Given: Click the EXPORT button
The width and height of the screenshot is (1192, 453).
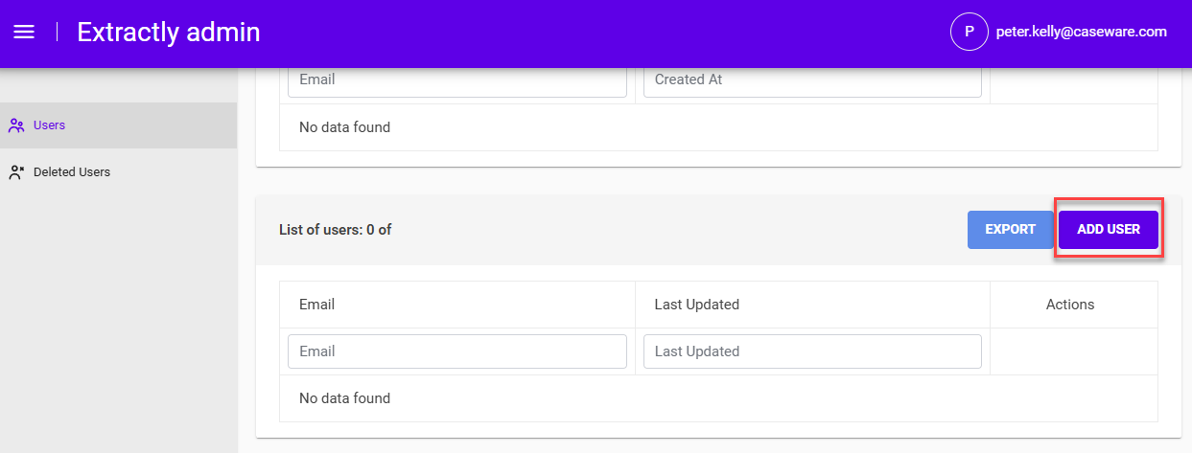Looking at the screenshot, I should [x=1010, y=230].
